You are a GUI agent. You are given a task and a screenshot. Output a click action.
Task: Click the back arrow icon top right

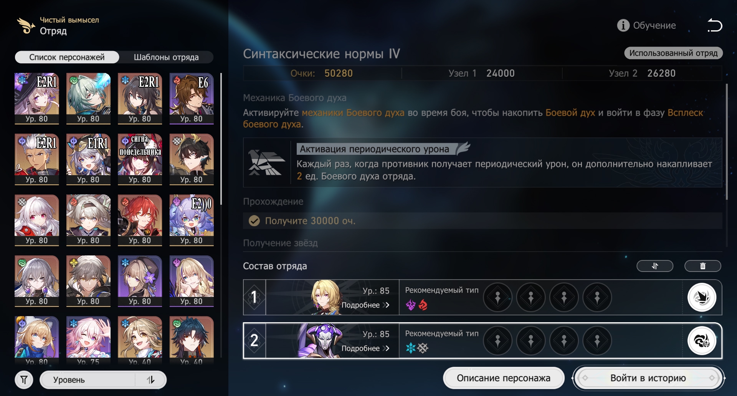715,25
